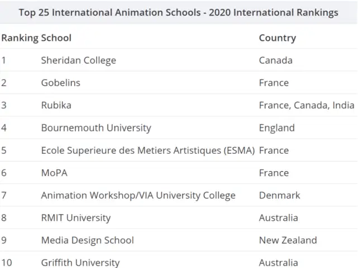The height and width of the screenshot is (268, 358).
Task: Select Griffith University row text
Action: pos(80,262)
